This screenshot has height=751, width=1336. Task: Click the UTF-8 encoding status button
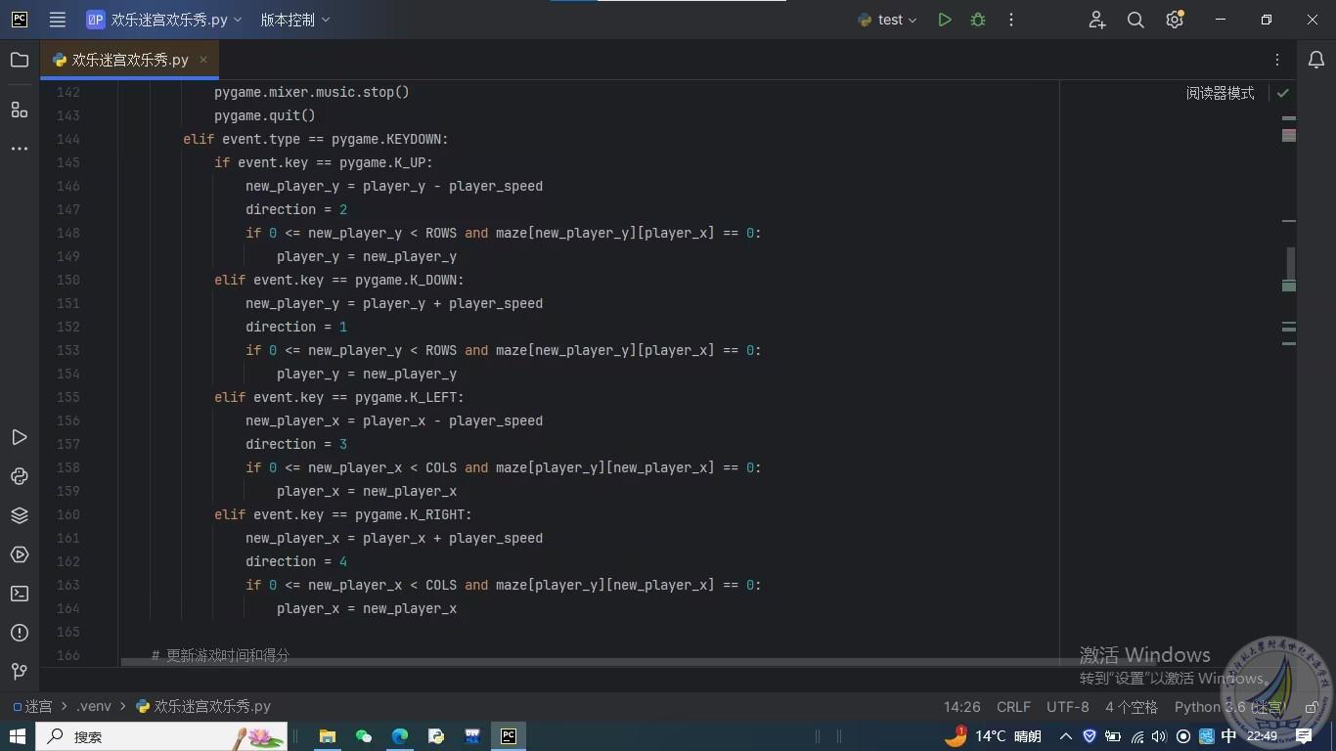point(1067,707)
